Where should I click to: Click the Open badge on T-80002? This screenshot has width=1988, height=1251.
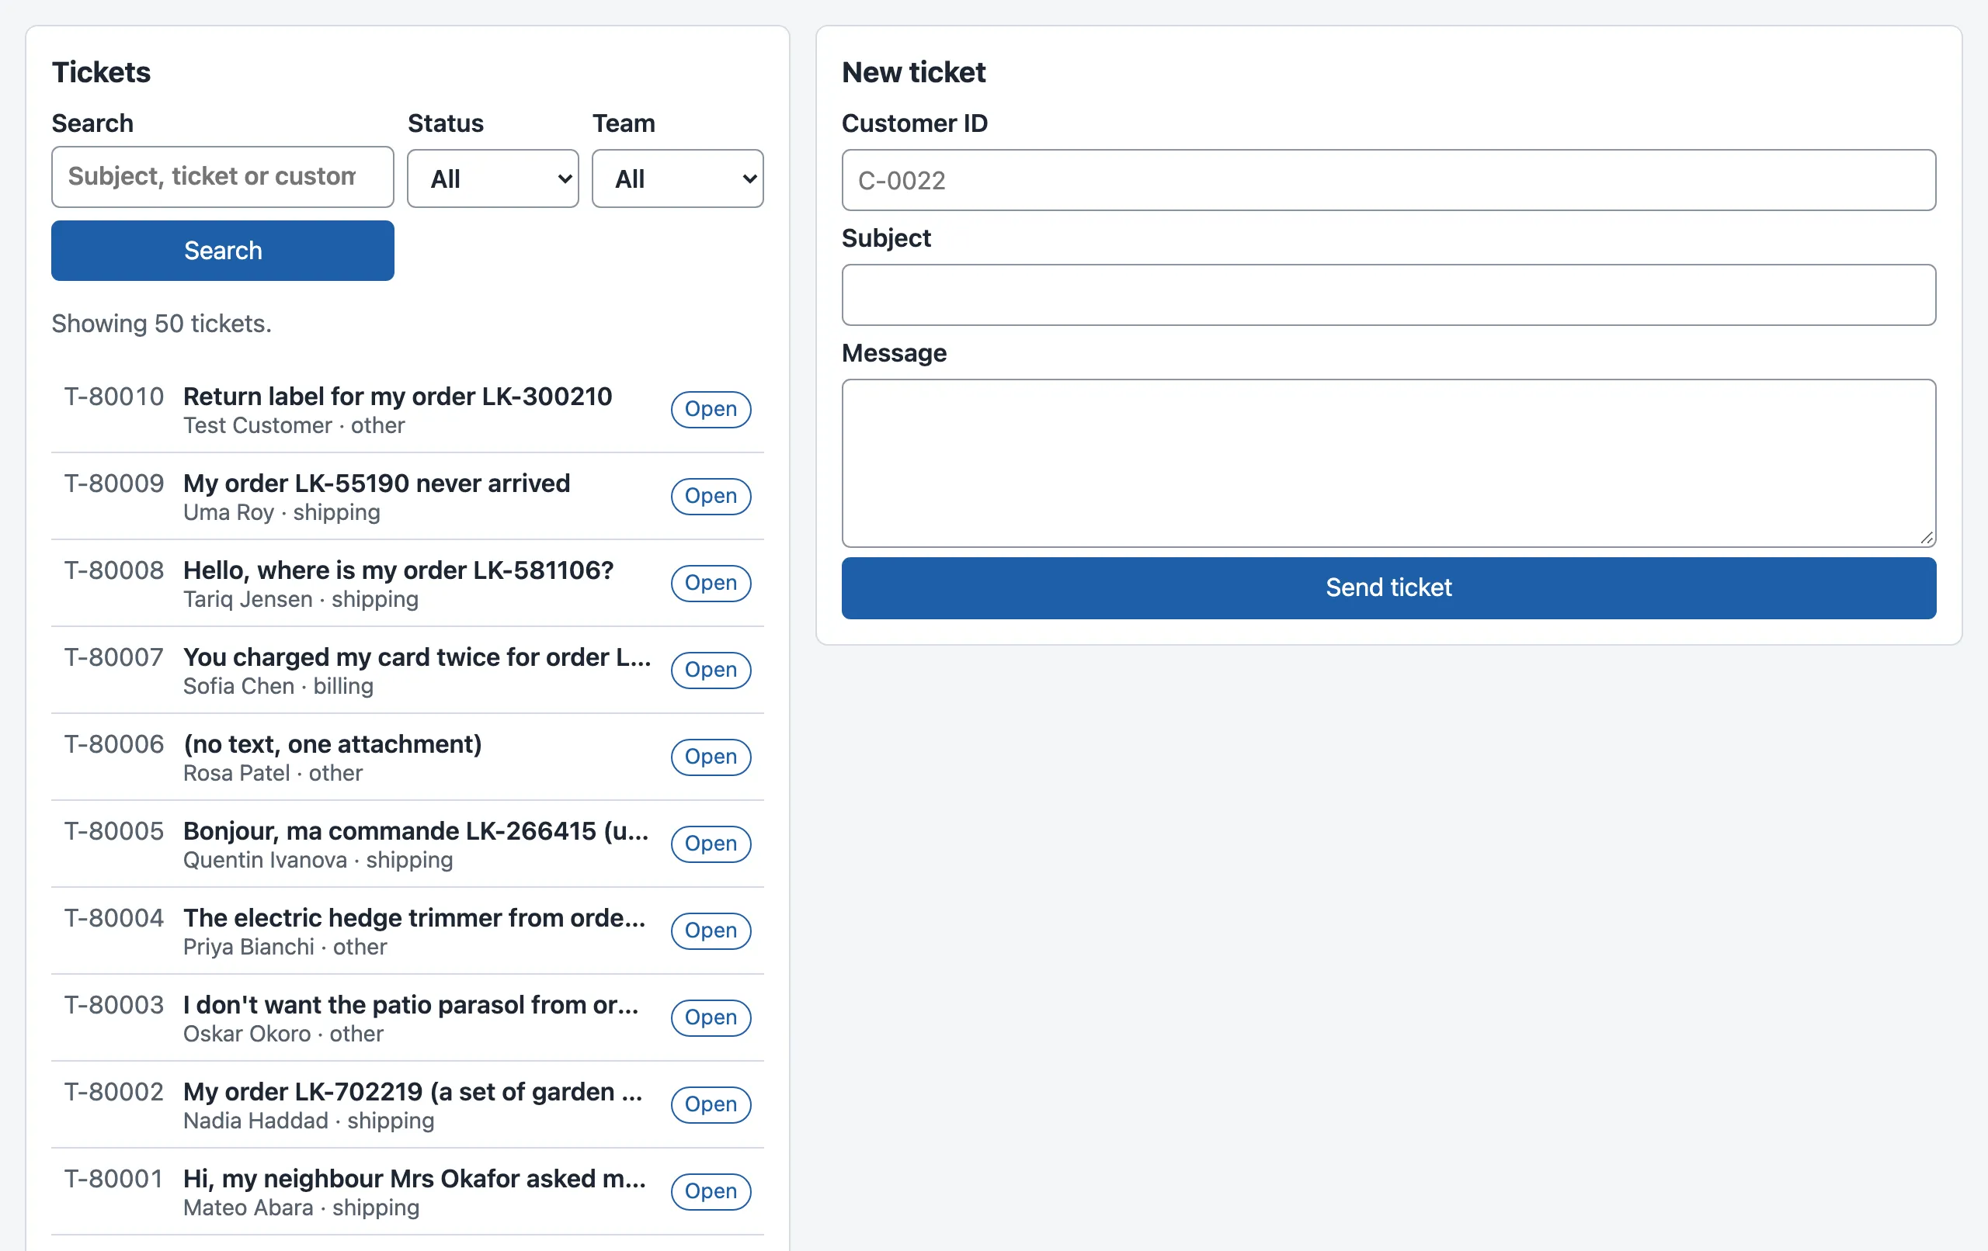[x=710, y=1104]
